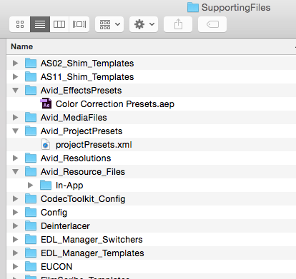Click the Edit Tags toolbar button
The height and width of the screenshot is (279, 296).
pyautogui.click(x=212, y=24)
